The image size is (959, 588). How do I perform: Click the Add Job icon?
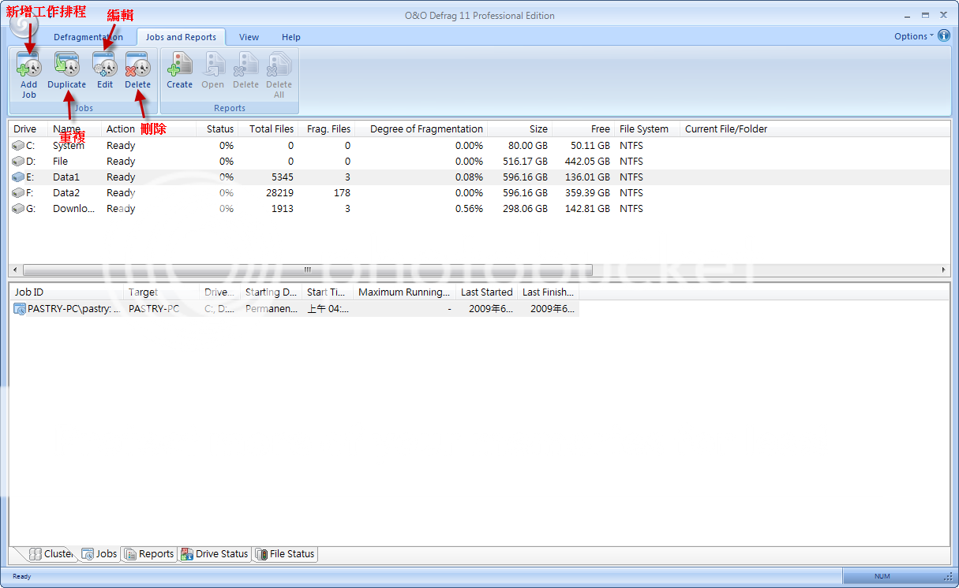pyautogui.click(x=28, y=65)
